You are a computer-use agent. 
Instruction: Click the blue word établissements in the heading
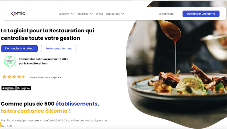pos(77,104)
